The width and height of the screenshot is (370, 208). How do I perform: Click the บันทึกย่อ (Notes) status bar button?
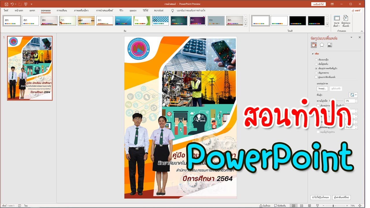point(265,206)
